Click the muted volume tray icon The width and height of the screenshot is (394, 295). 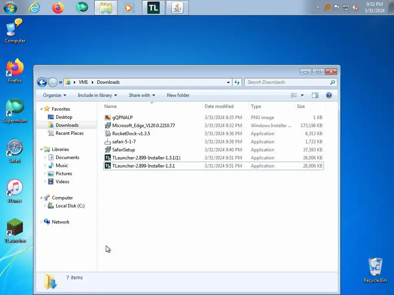(x=355, y=8)
